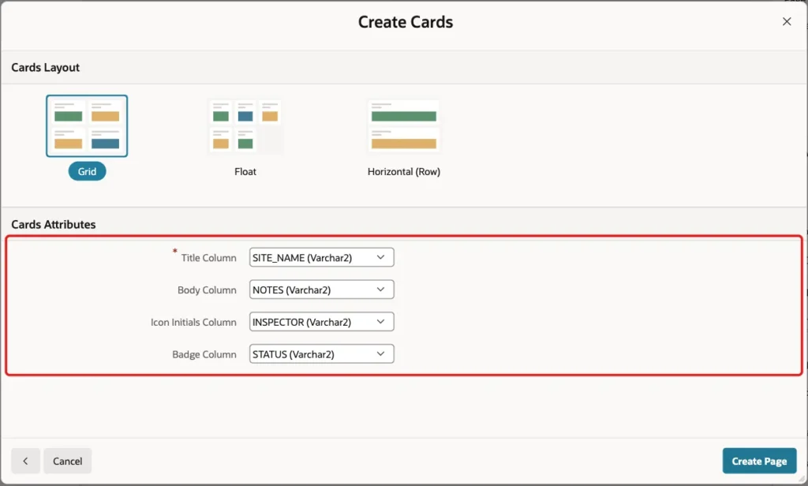
Task: Close the Create Cards dialog
Action: [787, 21]
